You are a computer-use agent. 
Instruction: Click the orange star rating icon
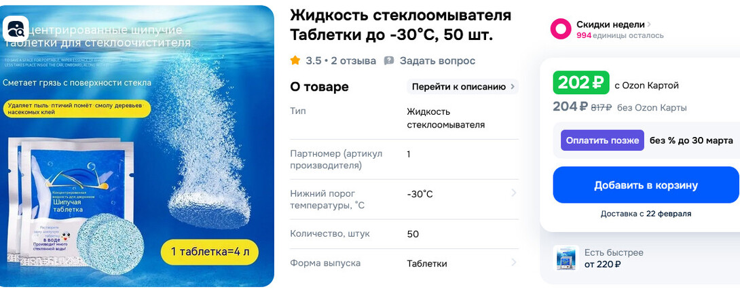[295, 60]
